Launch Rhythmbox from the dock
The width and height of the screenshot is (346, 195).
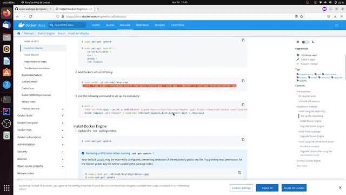pos(6,49)
